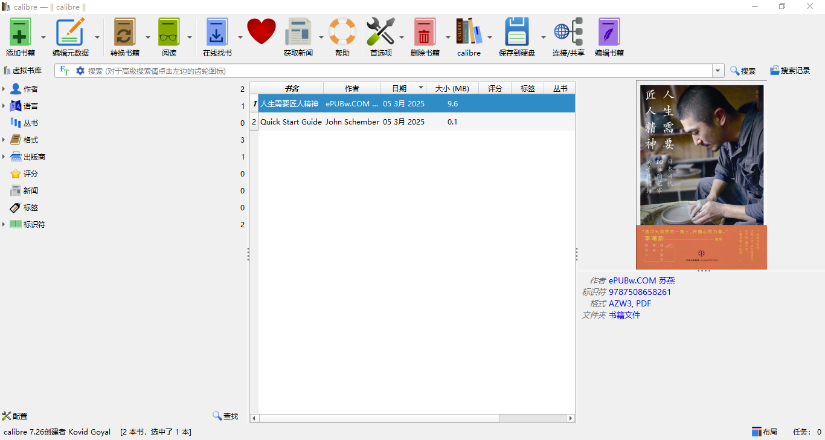The image size is (825, 440).
Task: Click the PDF format link
Action: point(643,303)
